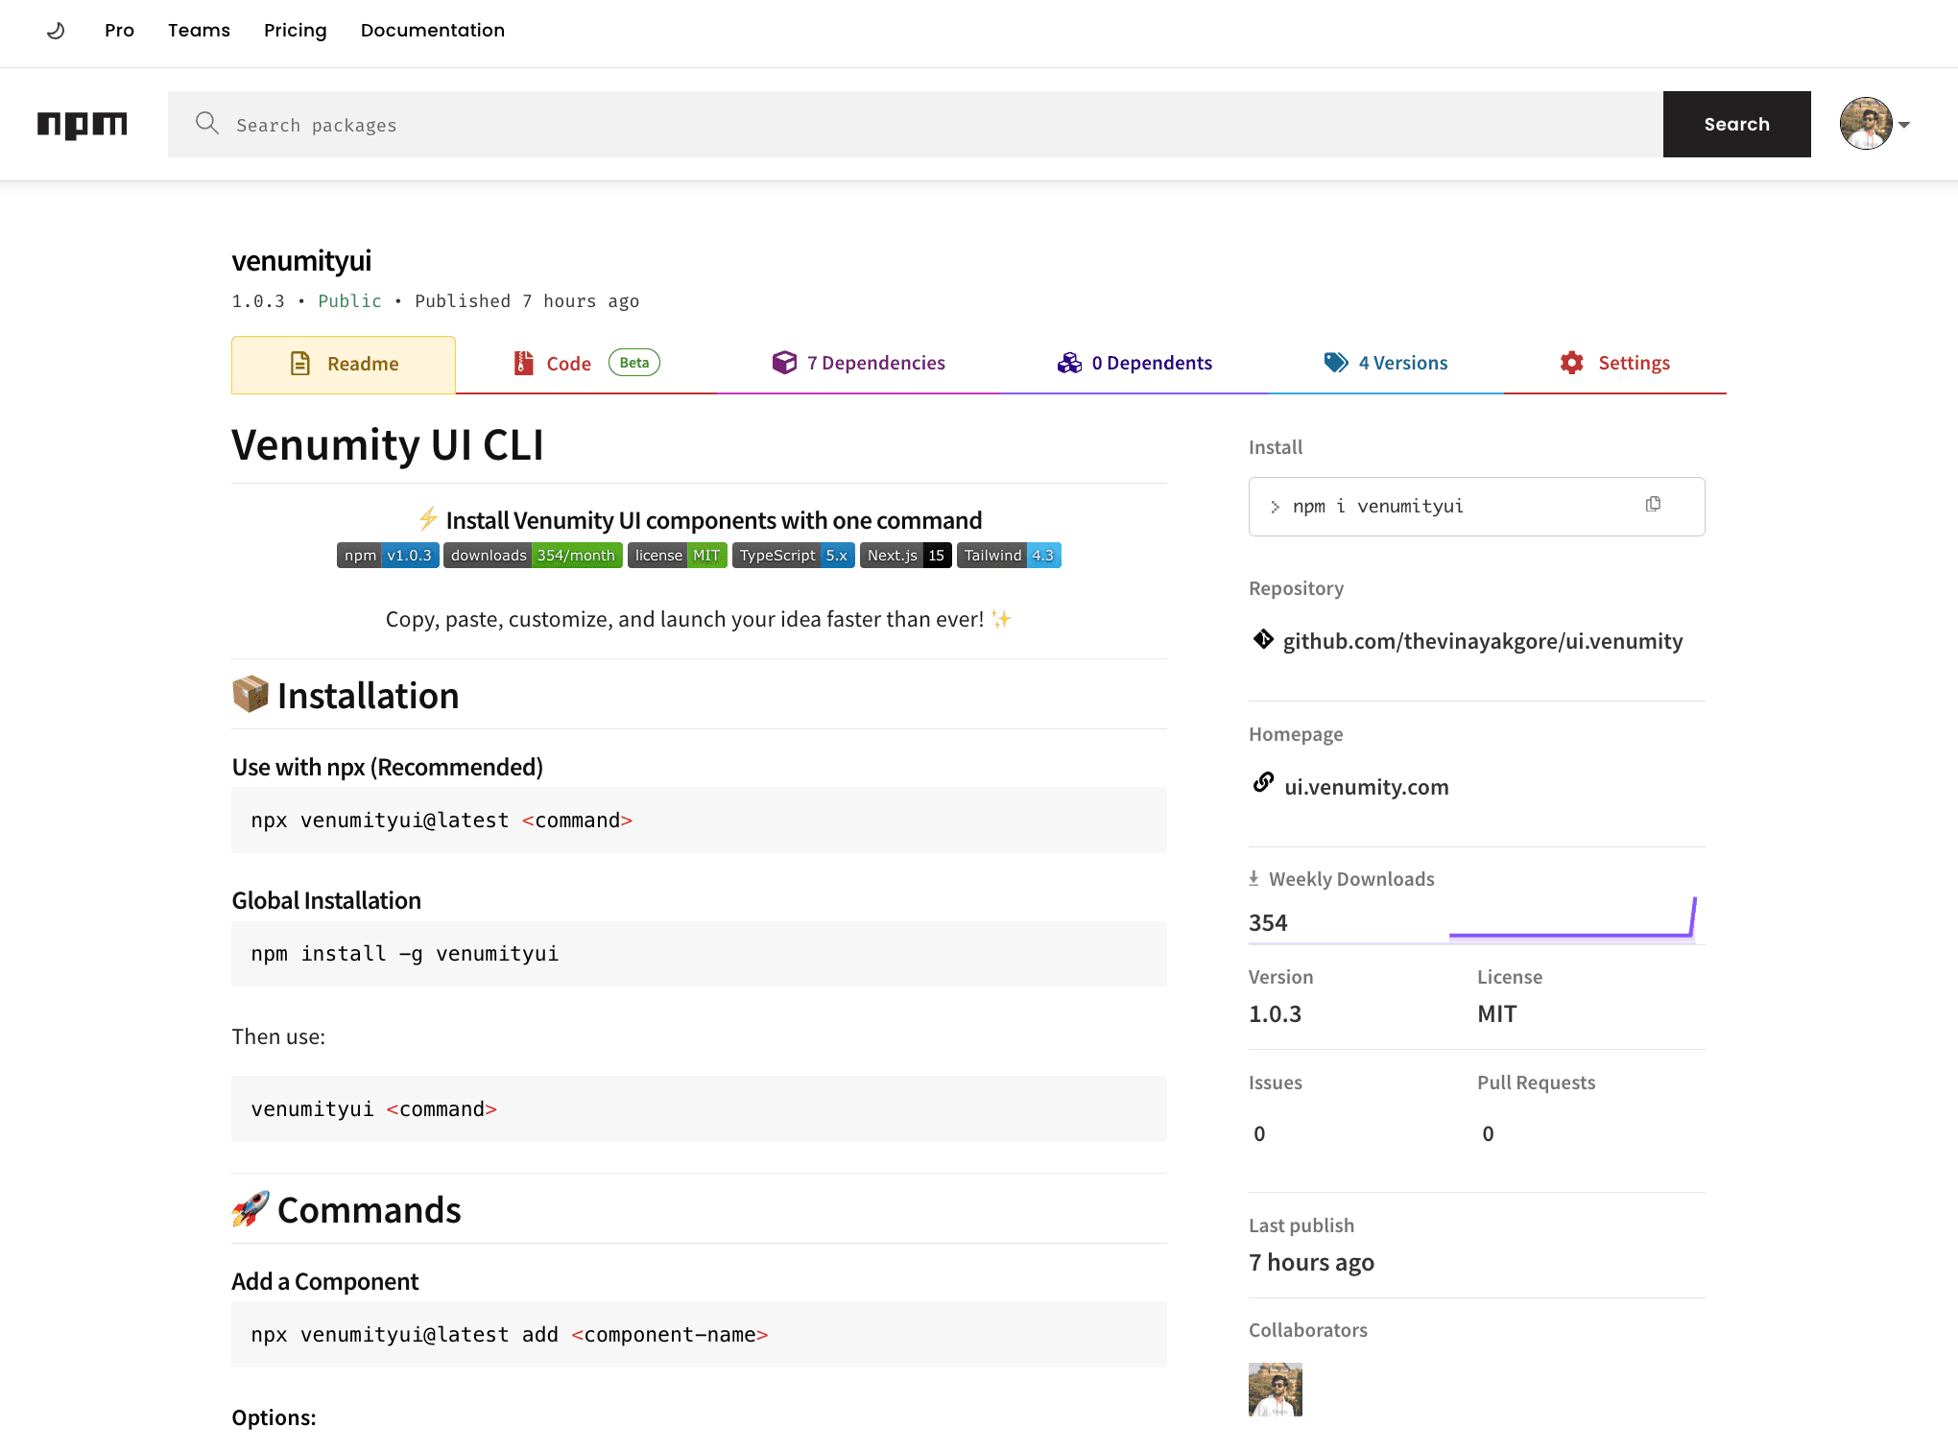Open the GitHub repository link

tap(1483, 641)
